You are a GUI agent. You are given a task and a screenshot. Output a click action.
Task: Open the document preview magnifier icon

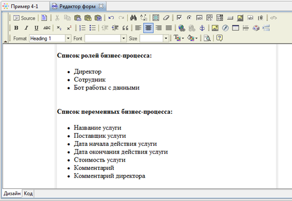click(207, 38)
